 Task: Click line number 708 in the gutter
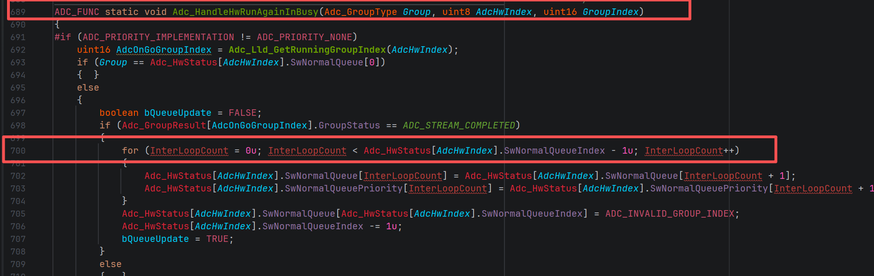(x=18, y=251)
